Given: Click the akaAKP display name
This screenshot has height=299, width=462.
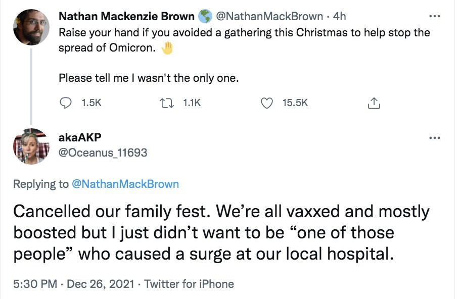Looking at the screenshot, I should point(79,138).
